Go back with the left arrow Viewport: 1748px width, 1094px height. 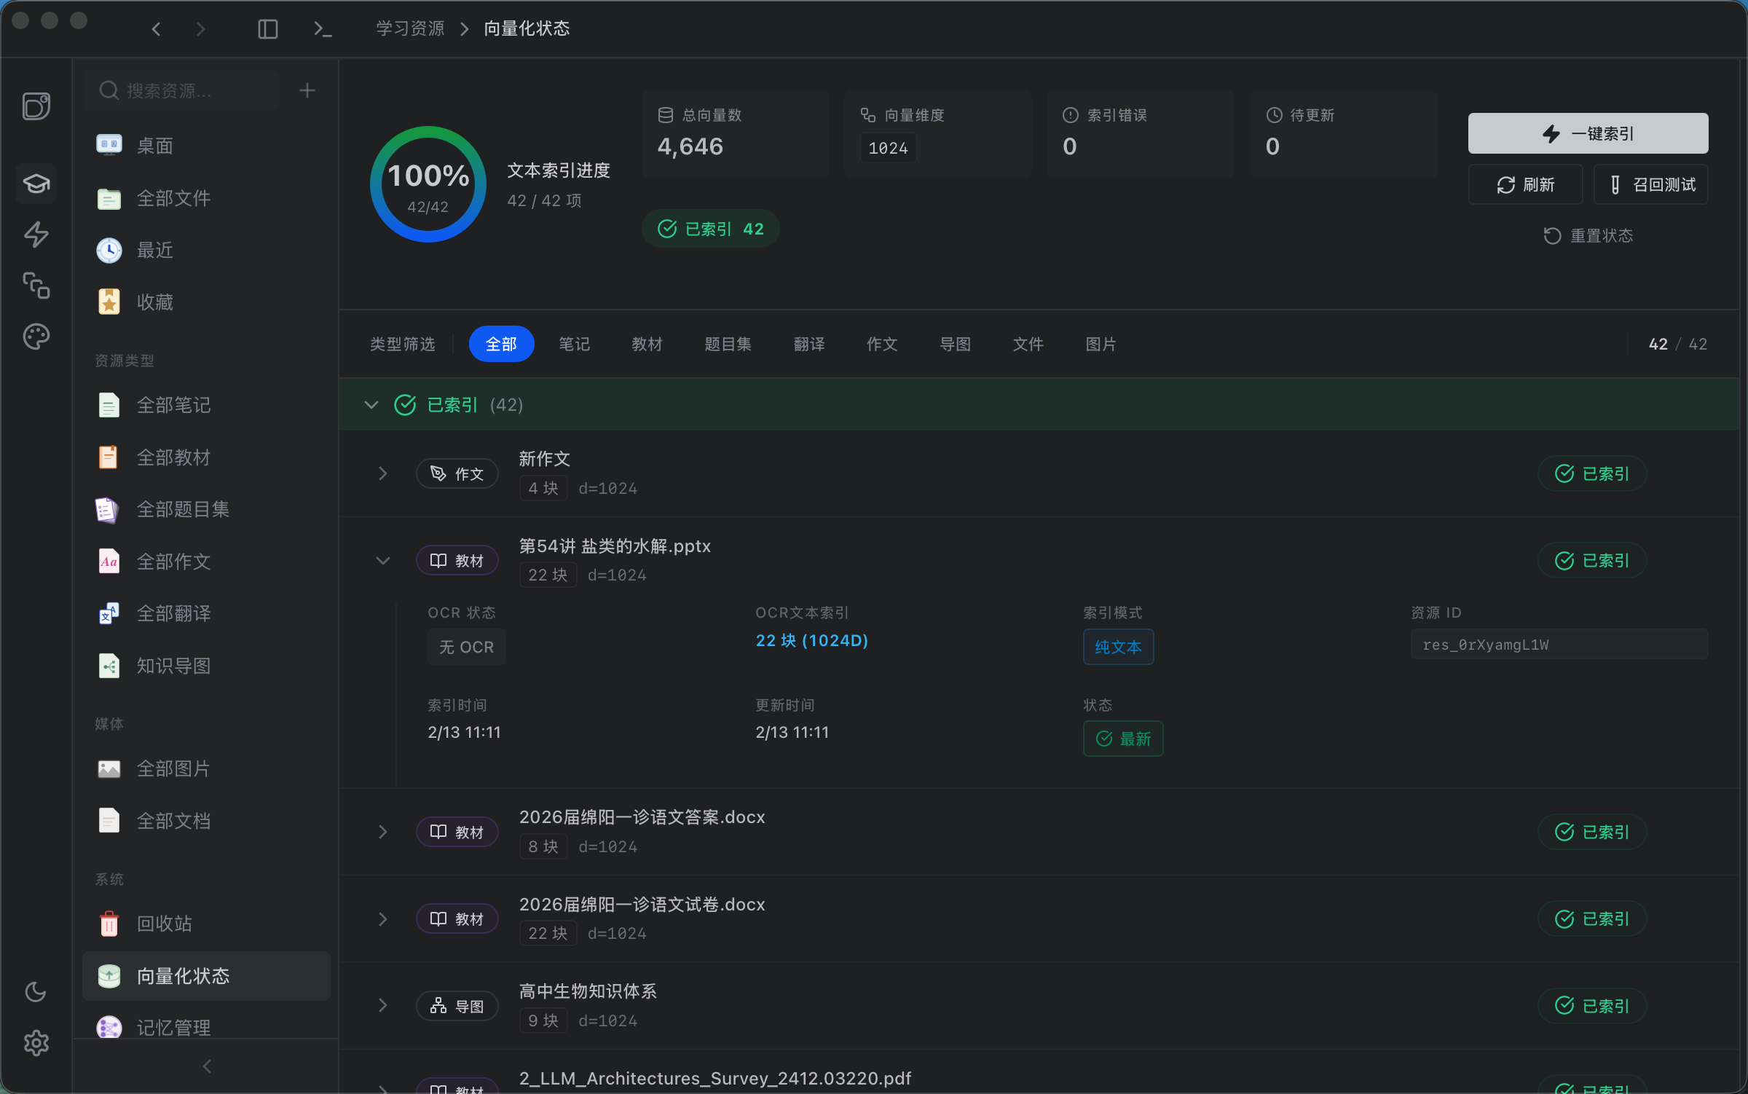pos(156,29)
